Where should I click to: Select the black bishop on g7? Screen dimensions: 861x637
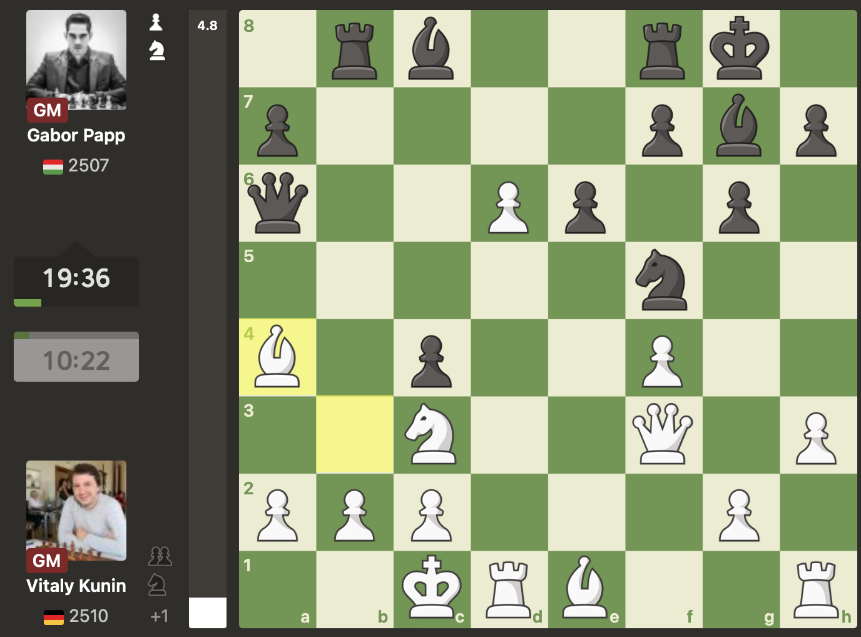pos(740,125)
